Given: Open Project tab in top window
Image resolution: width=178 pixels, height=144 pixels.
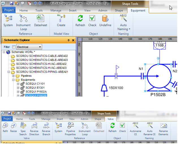Looking at the screenshot, I should (x=9, y=10).
